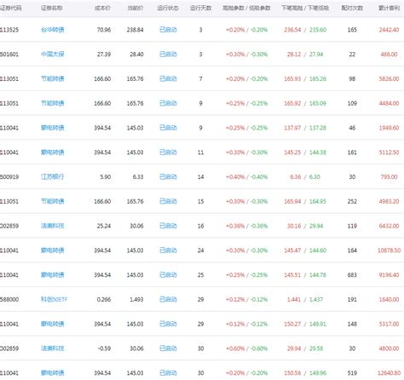Screen dimensions: 404x380
Task: Open 蒙电转债 link in the 12640.80 profit row
Action: [53, 373]
